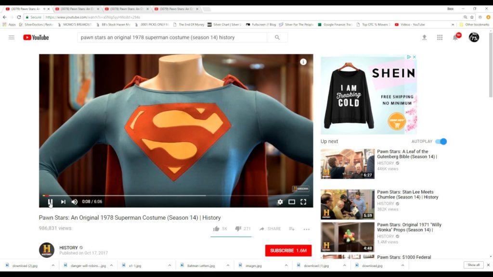
Task: Subscribe to HISTORY channel
Action: coord(288,251)
